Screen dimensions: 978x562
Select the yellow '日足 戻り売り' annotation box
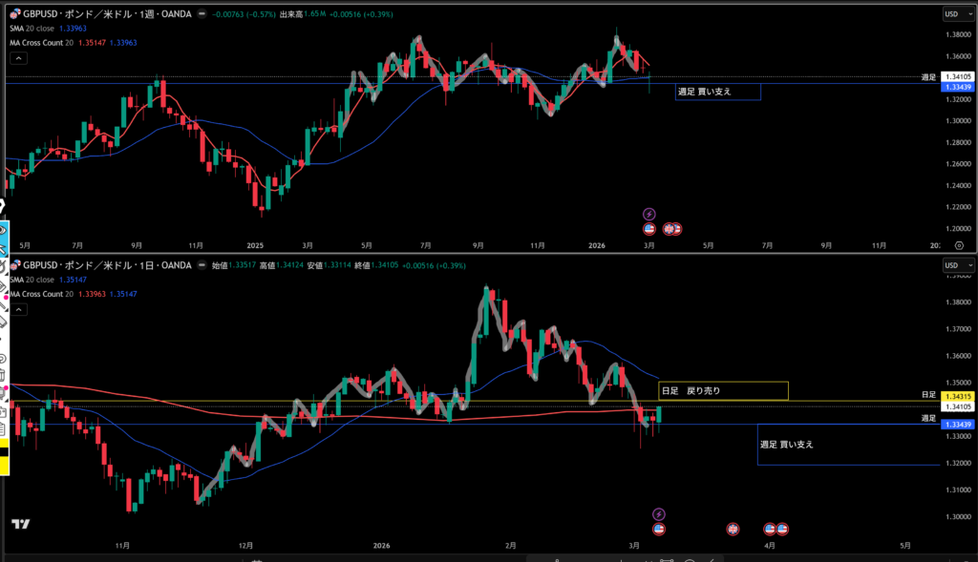pyautogui.click(x=723, y=390)
